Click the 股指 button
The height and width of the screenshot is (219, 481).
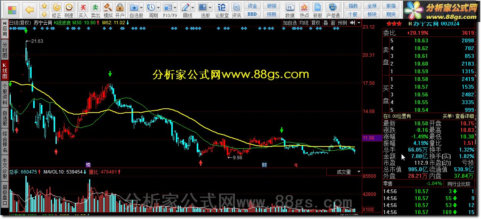tap(391, 6)
